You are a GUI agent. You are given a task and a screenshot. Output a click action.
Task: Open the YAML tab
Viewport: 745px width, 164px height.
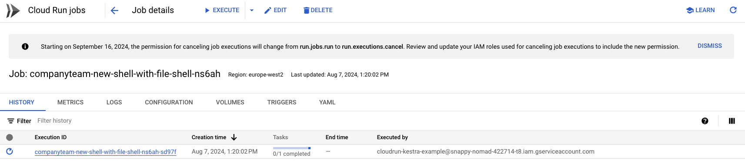[x=327, y=102]
